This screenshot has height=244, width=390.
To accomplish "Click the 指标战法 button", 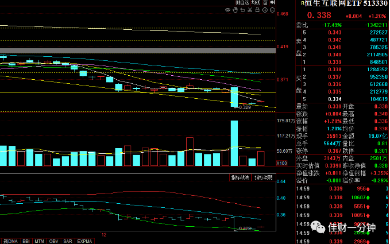I will pyautogui.click(x=240, y=177).
